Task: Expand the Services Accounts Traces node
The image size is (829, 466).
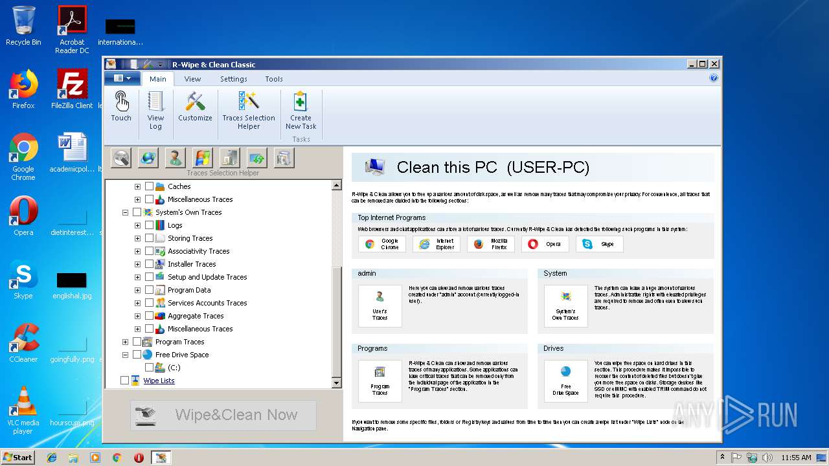Action: tap(137, 303)
